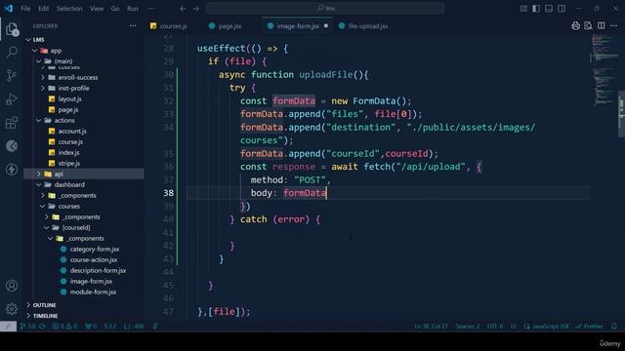The height and width of the screenshot is (351, 625).
Task: Open the Extensions view
Action: pyautogui.click(x=12, y=122)
